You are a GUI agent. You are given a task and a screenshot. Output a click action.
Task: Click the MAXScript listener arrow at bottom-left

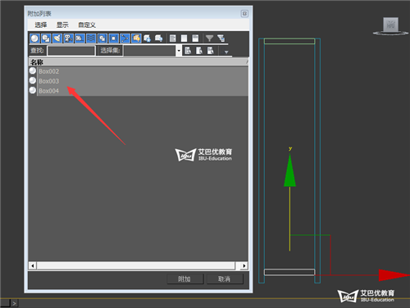coord(14,303)
